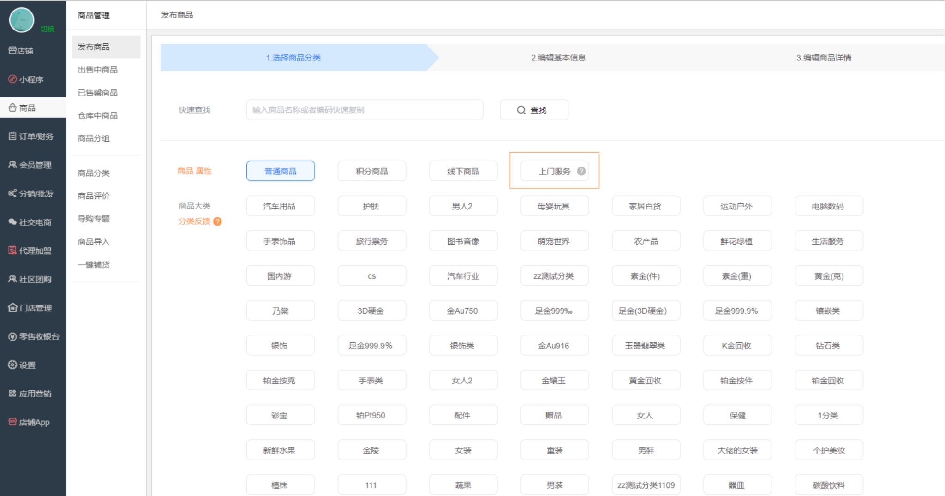
Task: Choose the 铂金按克 category
Action: pos(281,380)
